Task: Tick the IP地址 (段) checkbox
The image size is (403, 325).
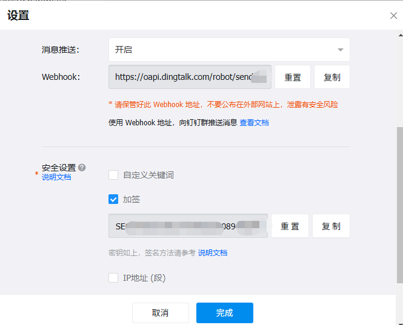Action: pyautogui.click(x=113, y=278)
